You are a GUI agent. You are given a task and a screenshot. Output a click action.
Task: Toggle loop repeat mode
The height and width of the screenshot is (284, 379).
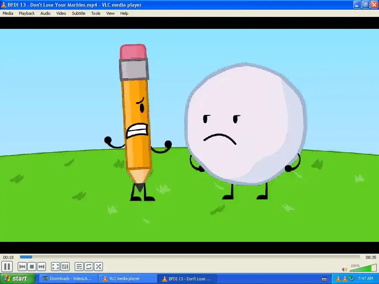pos(89,267)
